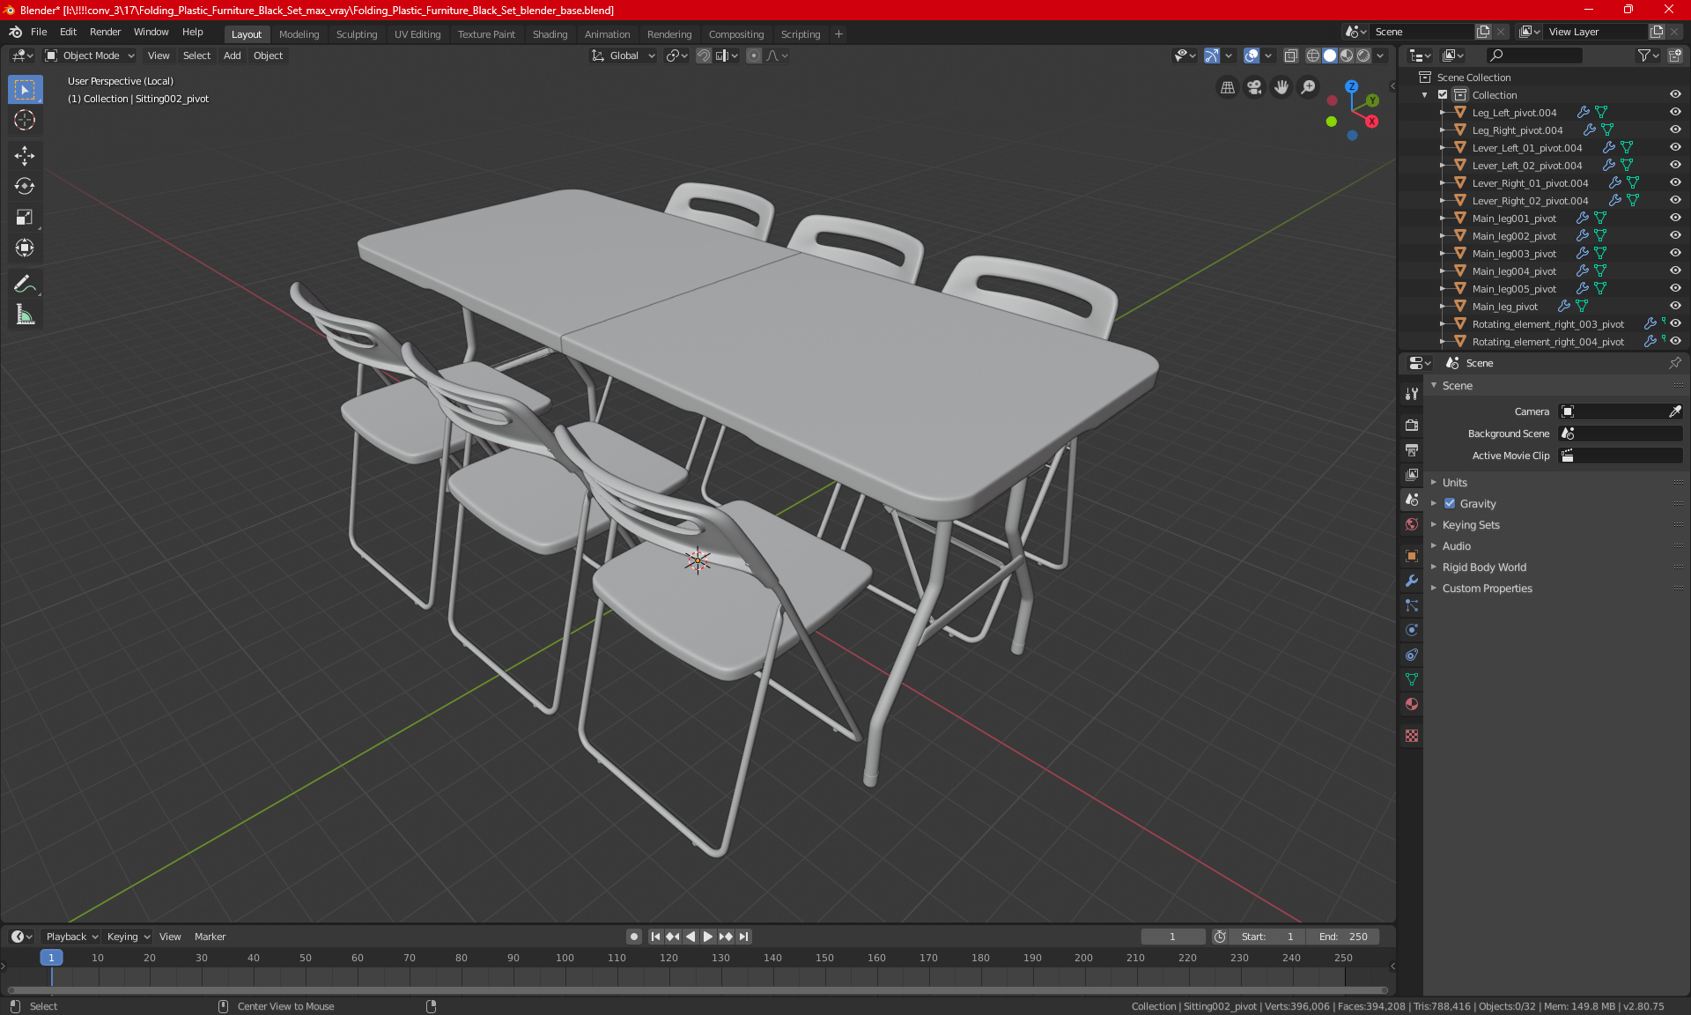Select the Scale tool

click(25, 218)
